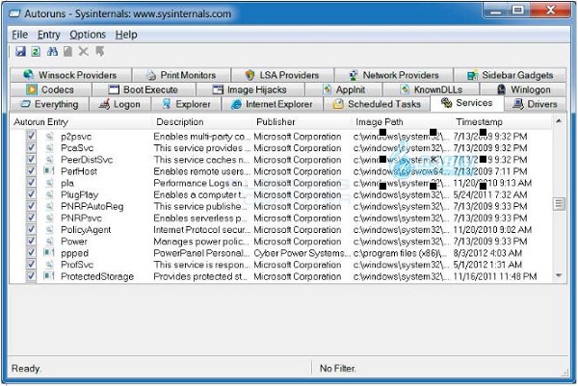Screen dimensions: 578x386
Task: Open the Sidebar Gadgets tab
Action: 510,75
